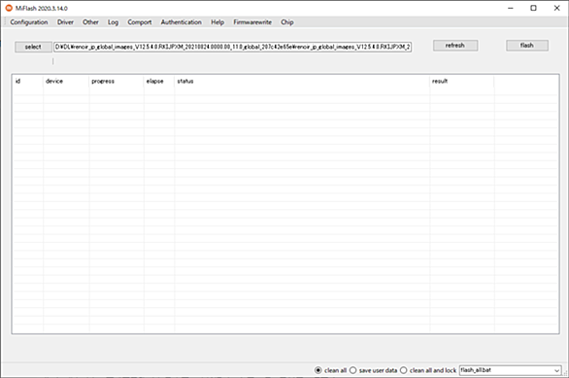Click the elapse column header
Screen dimensions: 569x378
pyautogui.click(x=159, y=81)
